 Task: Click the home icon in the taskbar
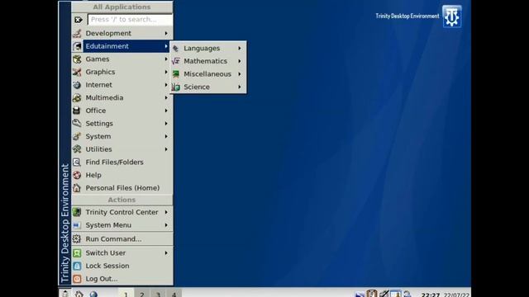tap(79, 294)
